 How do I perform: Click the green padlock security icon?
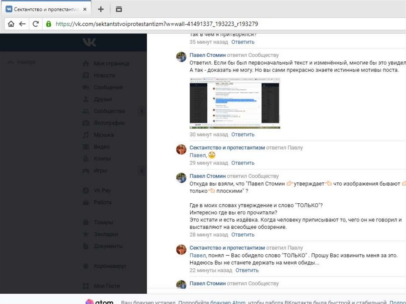(49, 24)
